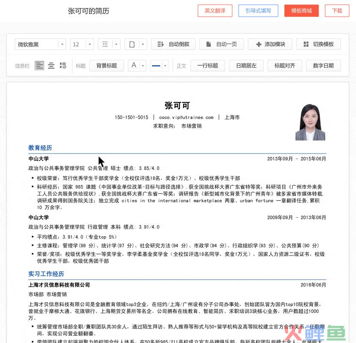Select the list-style info bar icon
The image size is (356, 343).
point(63,66)
